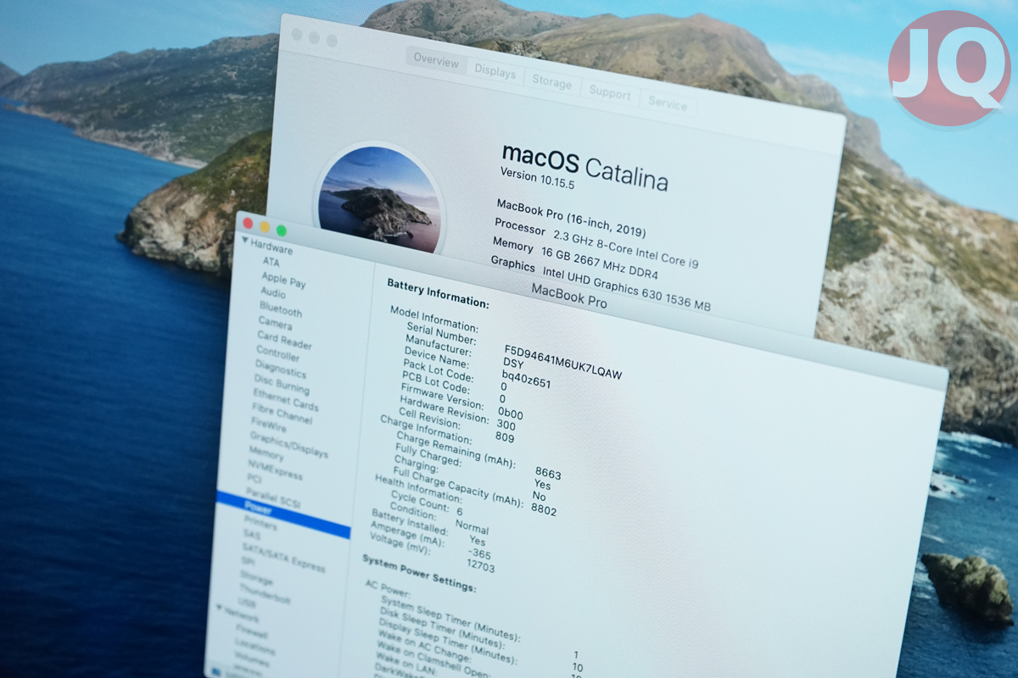Click the amperage value -365
Screen dimensions: 1018x678
pyautogui.click(x=479, y=553)
